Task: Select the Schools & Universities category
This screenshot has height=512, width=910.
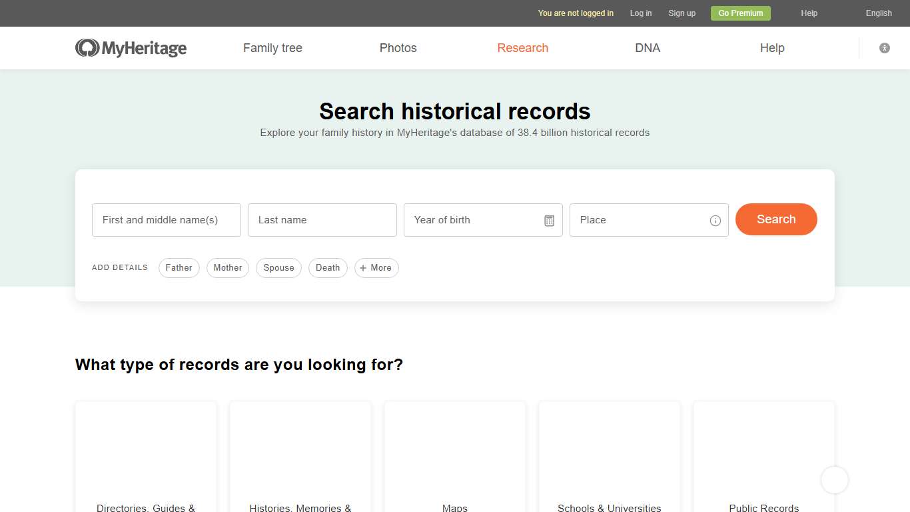Action: coord(609,460)
